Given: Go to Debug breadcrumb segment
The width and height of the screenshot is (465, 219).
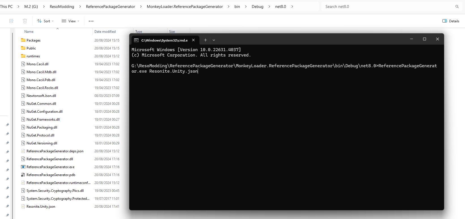Looking at the screenshot, I should tap(258, 6).
